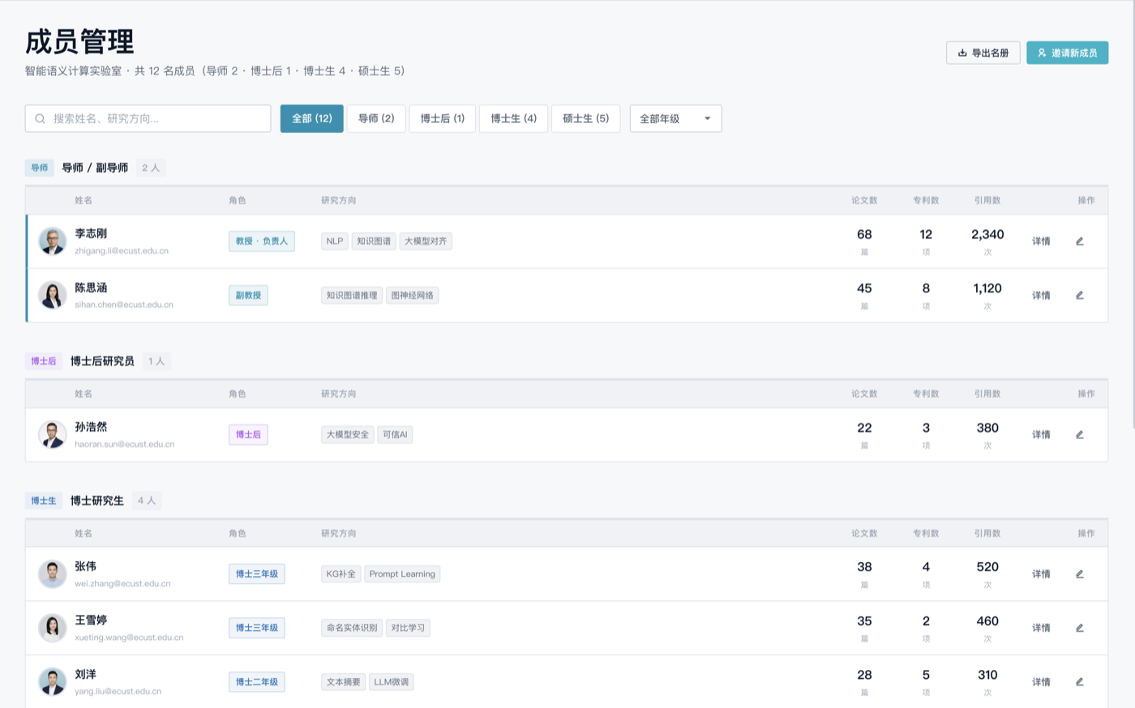Select the 硕士生 (5) filter tab
The image size is (1135, 708).
click(585, 119)
